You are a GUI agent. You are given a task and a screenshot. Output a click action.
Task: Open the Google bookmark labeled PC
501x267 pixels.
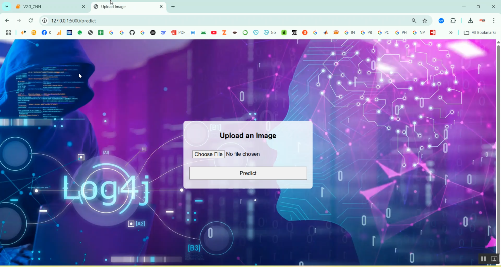click(383, 33)
